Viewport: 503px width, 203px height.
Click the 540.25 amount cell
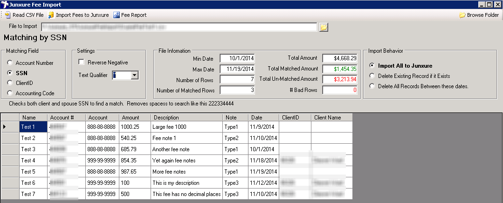coord(135,138)
